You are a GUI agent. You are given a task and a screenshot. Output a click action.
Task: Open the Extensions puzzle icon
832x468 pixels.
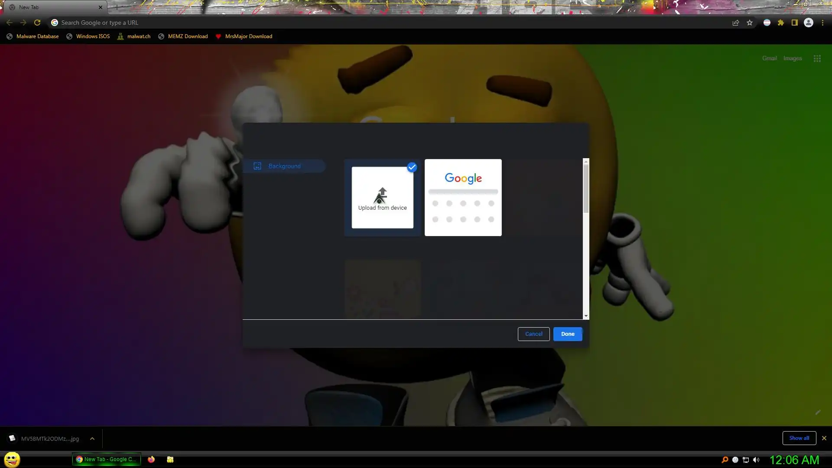click(781, 23)
